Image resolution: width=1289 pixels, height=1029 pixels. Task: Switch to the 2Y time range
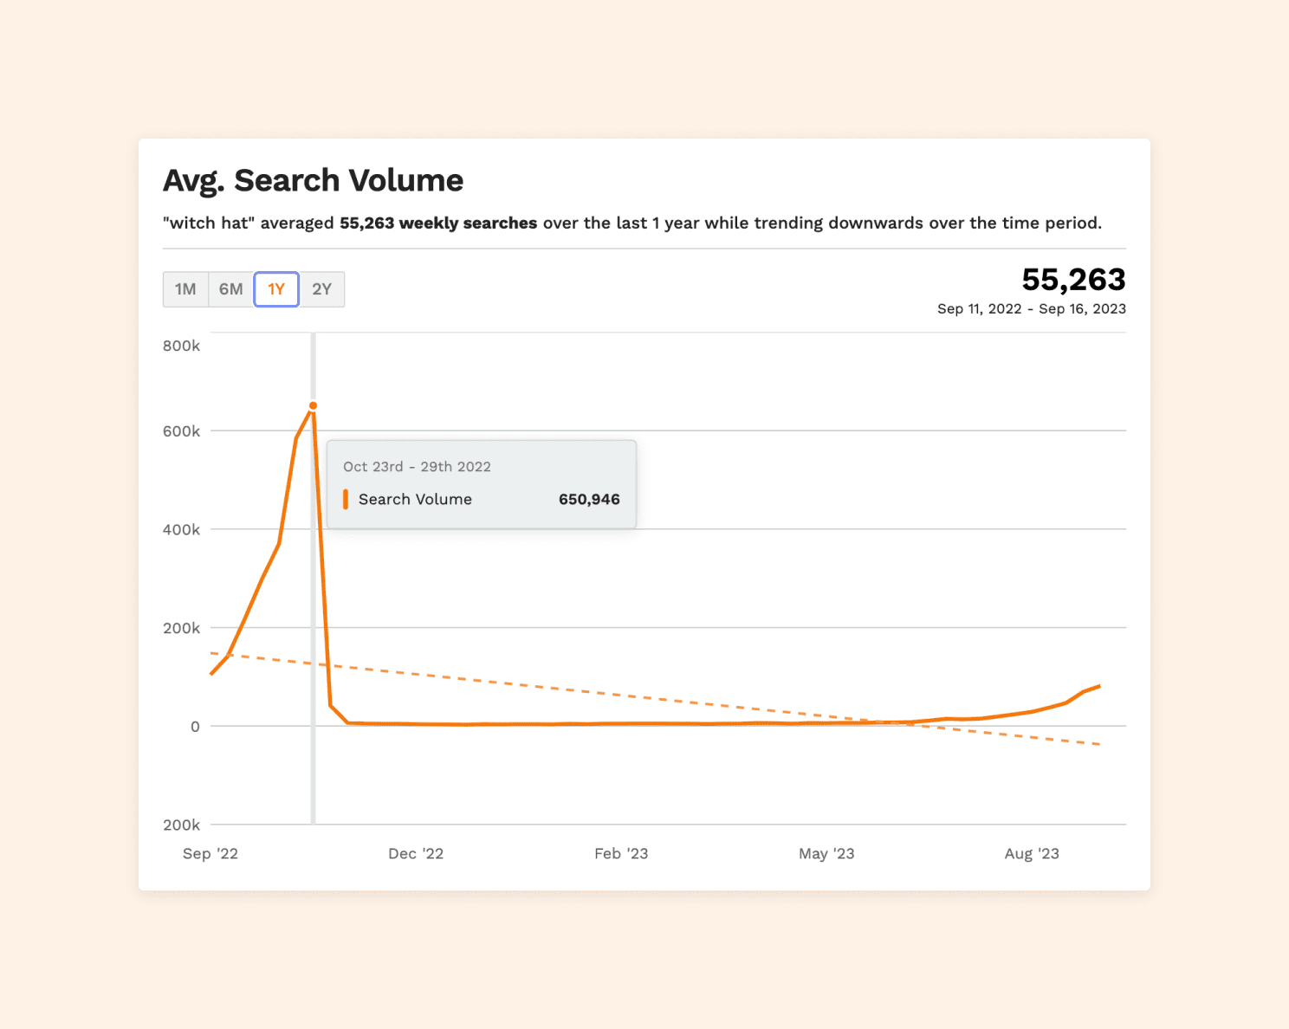coord(322,289)
